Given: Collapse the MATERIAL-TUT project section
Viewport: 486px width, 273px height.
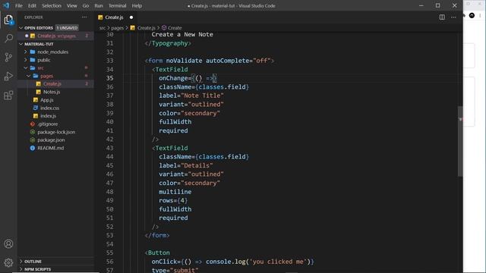Looking at the screenshot, I should (21, 44).
